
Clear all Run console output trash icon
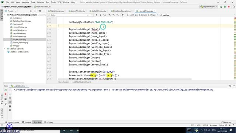click(x=10, y=110)
